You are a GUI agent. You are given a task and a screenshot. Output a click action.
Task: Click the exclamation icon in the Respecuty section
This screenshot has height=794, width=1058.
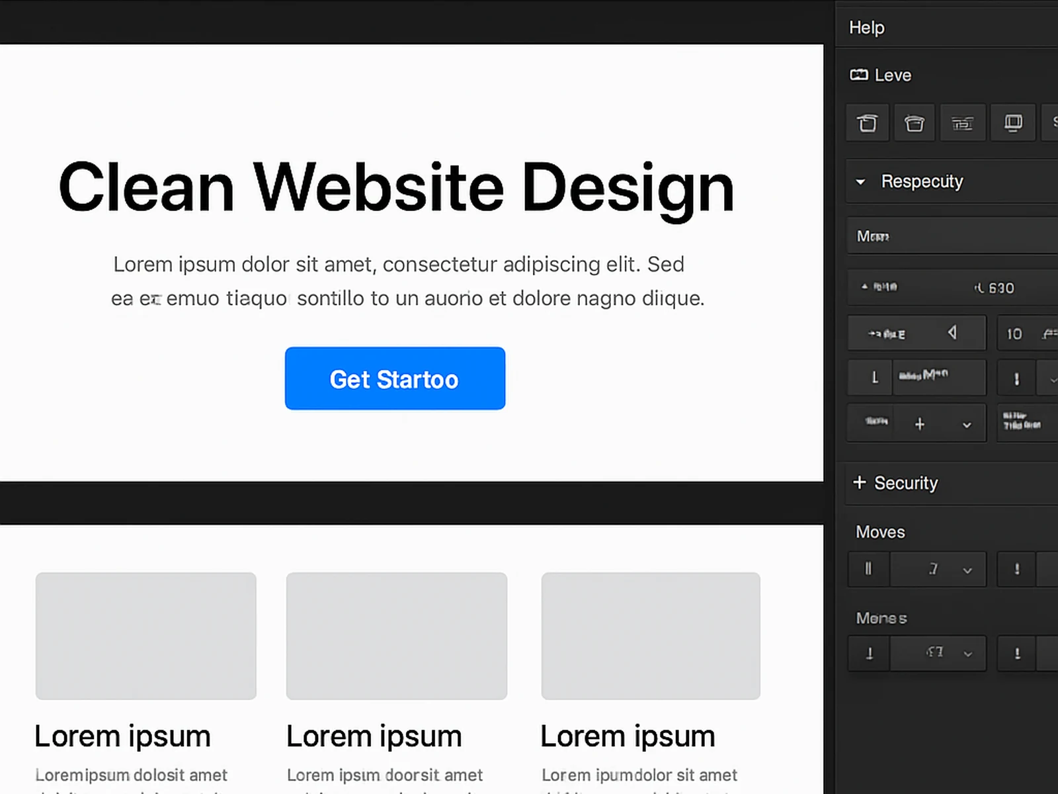tap(1016, 378)
